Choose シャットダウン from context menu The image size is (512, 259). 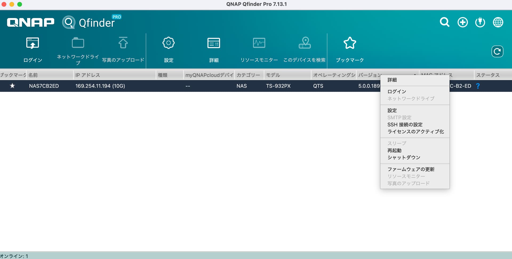pos(404,157)
